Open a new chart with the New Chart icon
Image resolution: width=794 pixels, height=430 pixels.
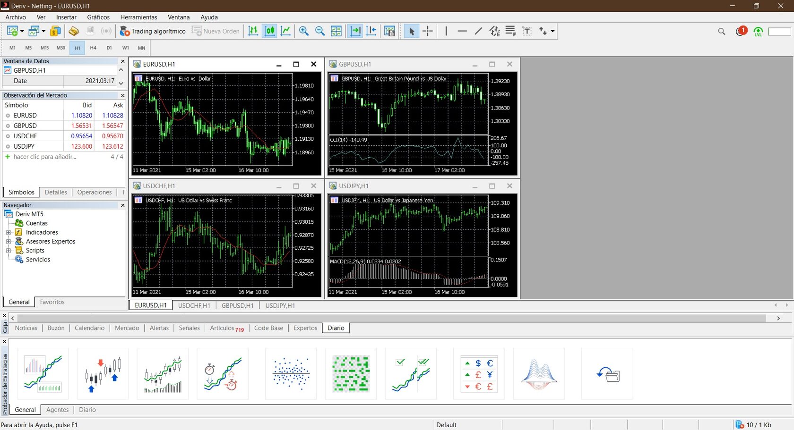[x=13, y=31]
